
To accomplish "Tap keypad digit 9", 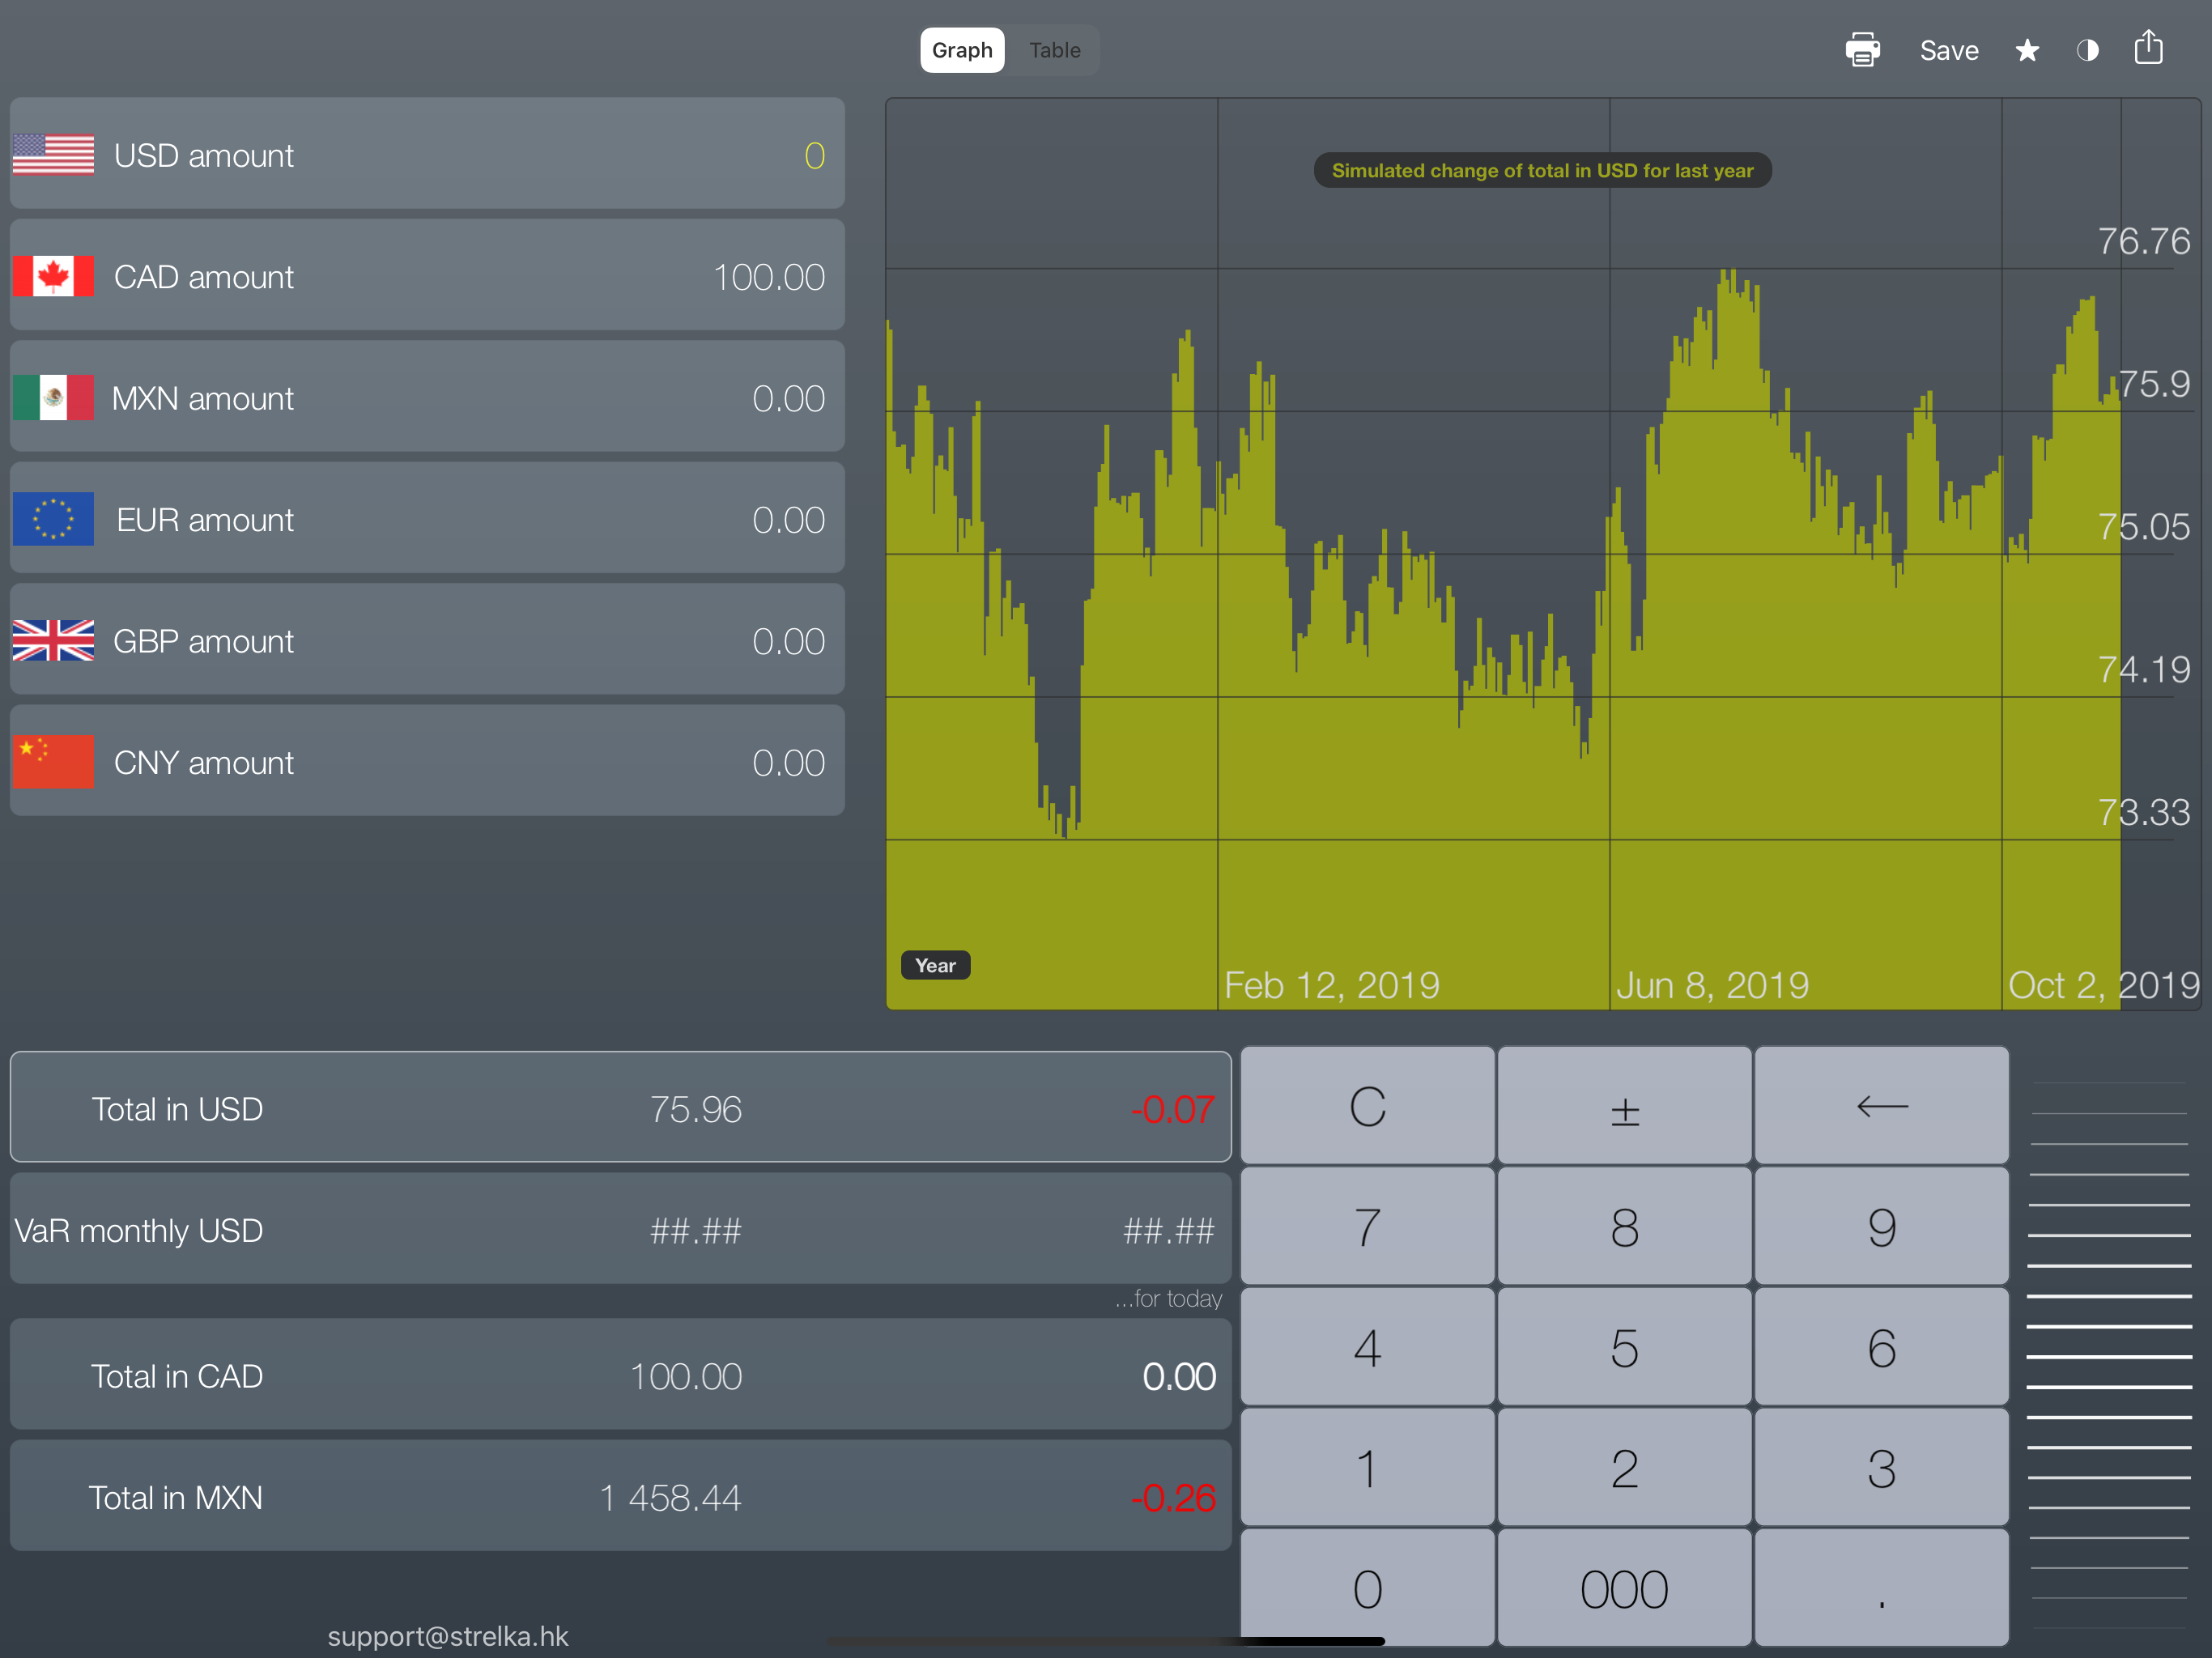I will [x=1881, y=1226].
